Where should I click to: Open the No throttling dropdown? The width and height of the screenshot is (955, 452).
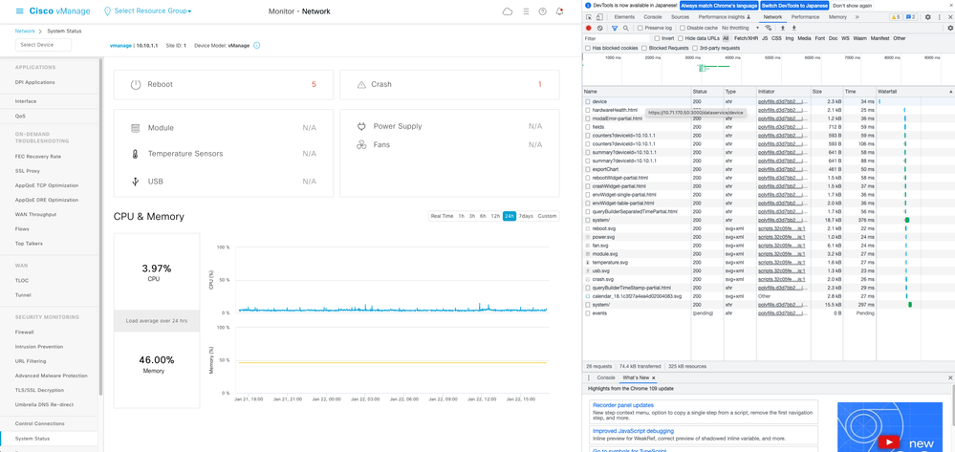pos(741,28)
